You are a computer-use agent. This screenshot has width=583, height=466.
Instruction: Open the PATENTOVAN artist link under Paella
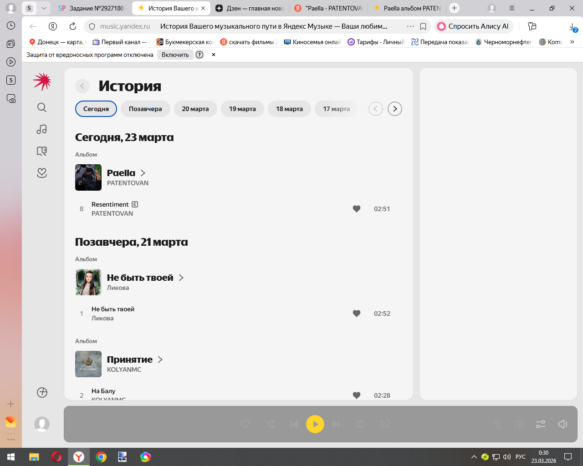pos(128,183)
